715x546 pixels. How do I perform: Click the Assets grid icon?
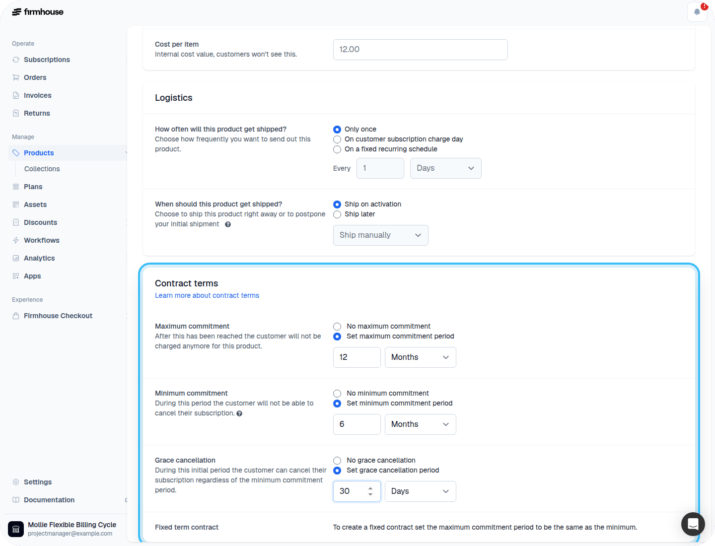point(16,205)
